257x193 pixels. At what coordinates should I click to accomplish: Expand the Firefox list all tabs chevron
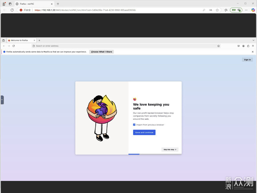point(253,40)
